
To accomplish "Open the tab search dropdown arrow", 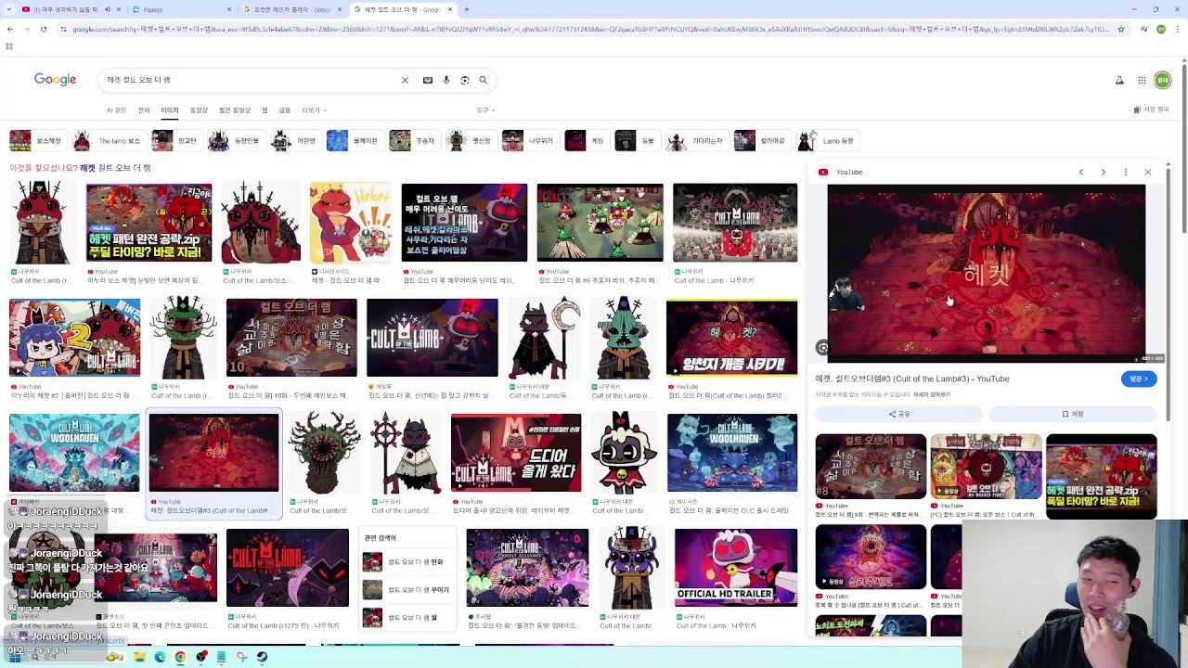I will [x=10, y=9].
